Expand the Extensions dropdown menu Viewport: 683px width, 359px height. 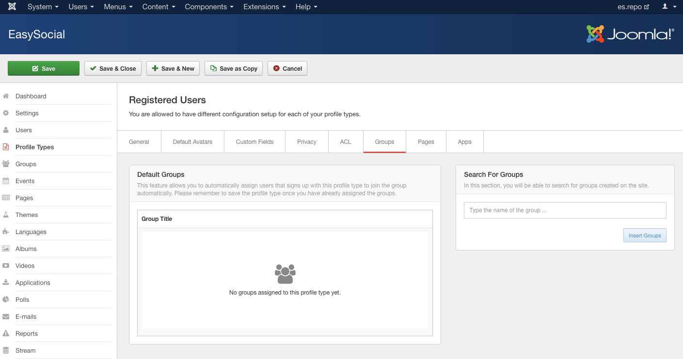[x=265, y=7]
